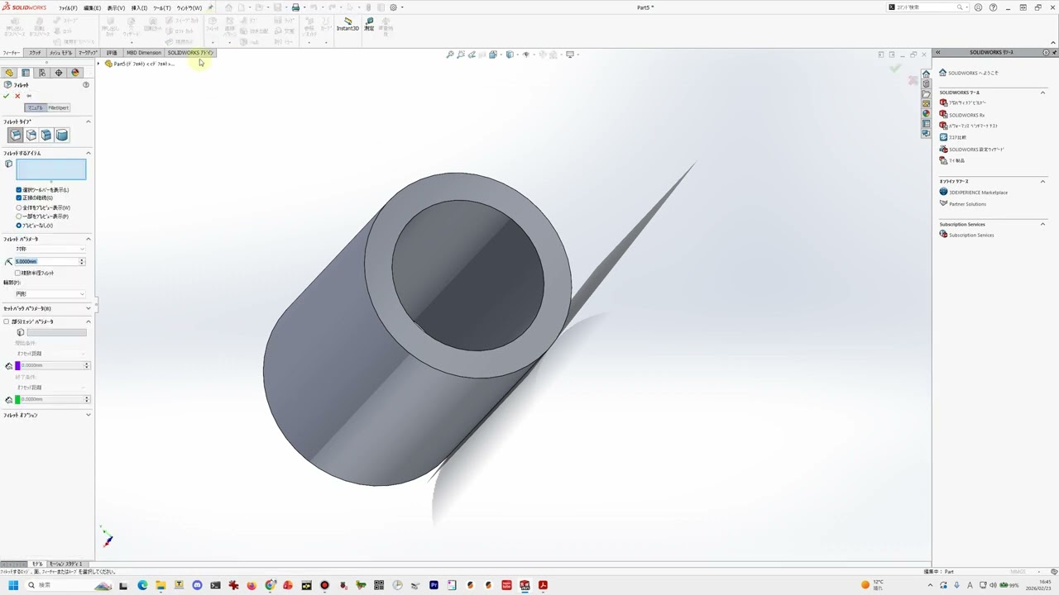This screenshot has width=1059, height=595.
Task: Open fillet PropertyManager help icon
Action: (86, 85)
